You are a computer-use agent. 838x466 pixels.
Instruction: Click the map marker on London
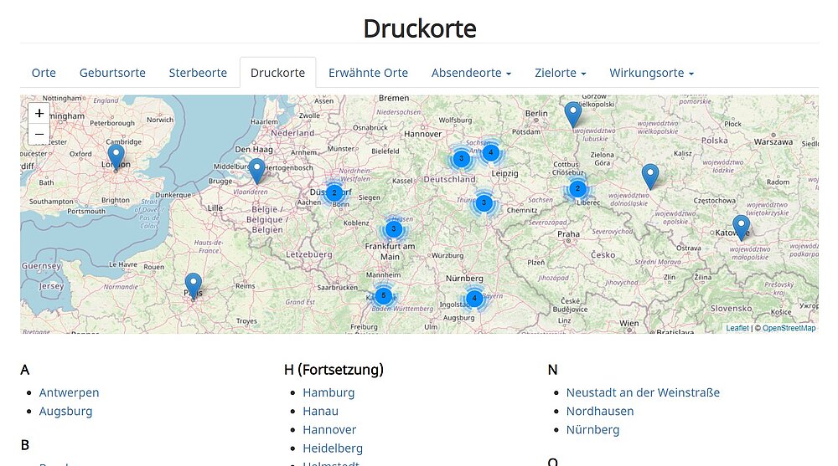pos(116,156)
